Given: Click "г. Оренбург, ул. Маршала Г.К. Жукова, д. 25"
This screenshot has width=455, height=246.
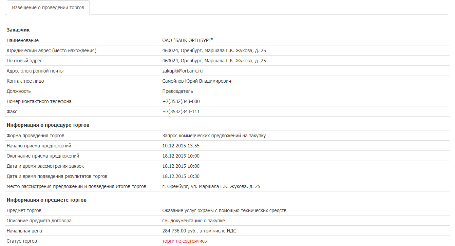Looking at the screenshot, I should 211,186.
